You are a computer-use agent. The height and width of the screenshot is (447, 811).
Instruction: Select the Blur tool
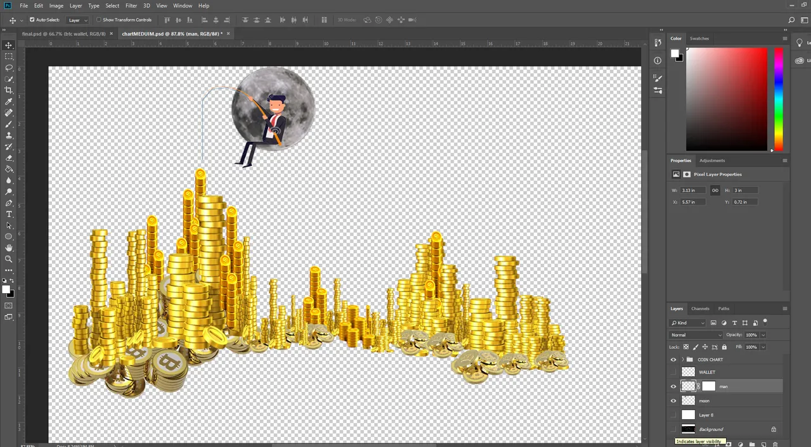click(x=9, y=180)
